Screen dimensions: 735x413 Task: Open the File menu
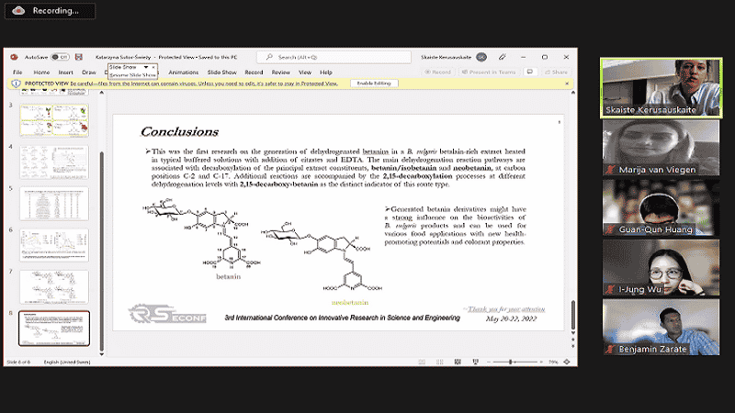click(x=17, y=73)
